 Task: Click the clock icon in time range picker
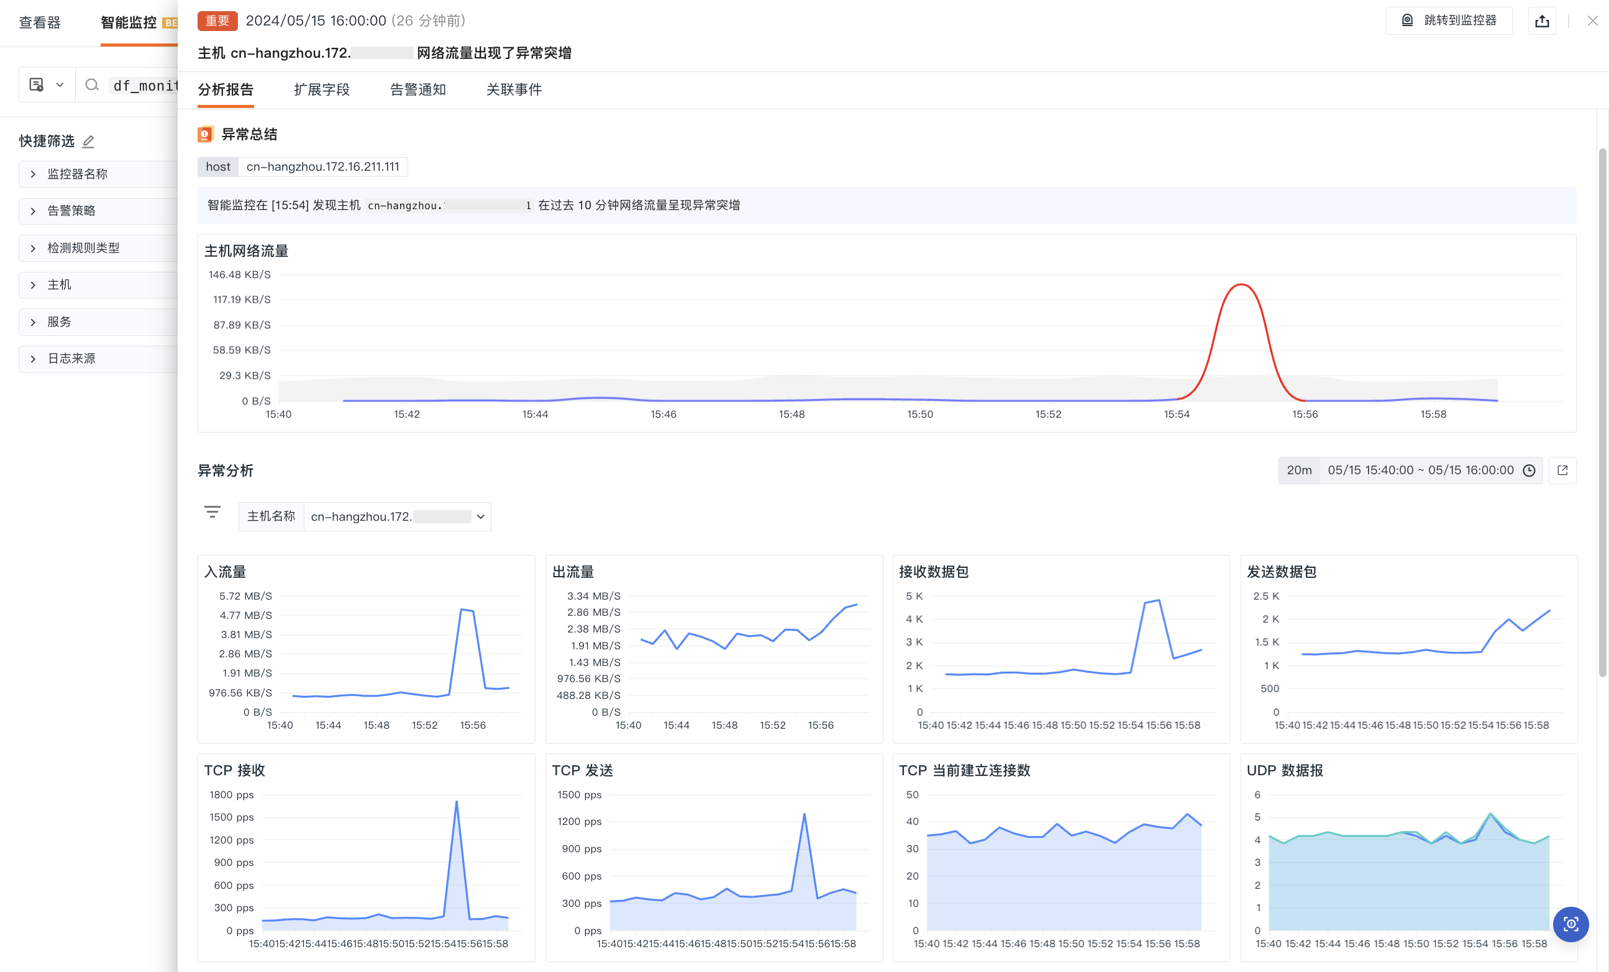[1529, 470]
